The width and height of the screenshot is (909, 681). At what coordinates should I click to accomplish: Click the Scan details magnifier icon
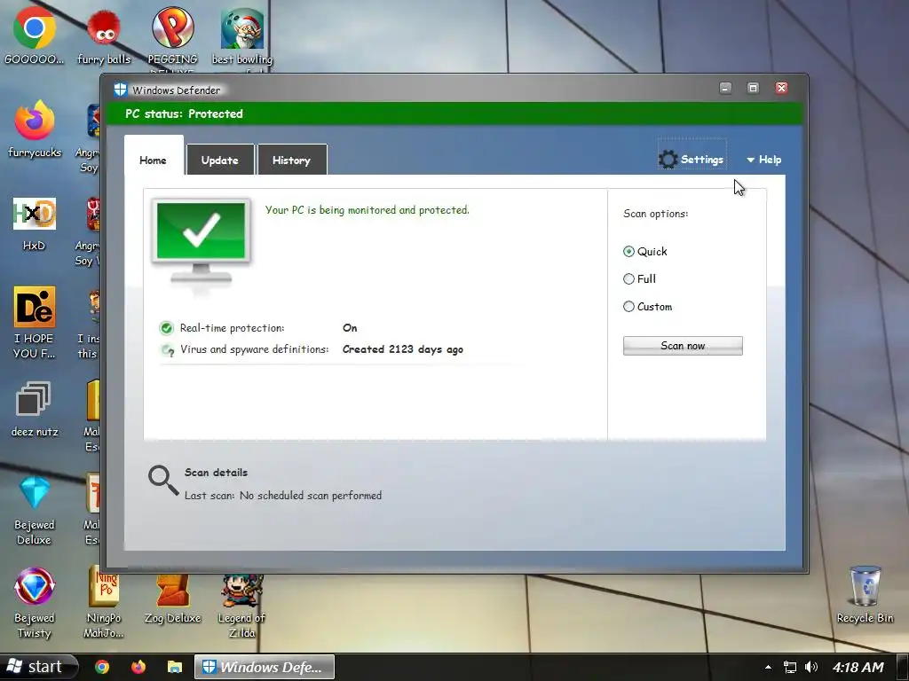(163, 480)
